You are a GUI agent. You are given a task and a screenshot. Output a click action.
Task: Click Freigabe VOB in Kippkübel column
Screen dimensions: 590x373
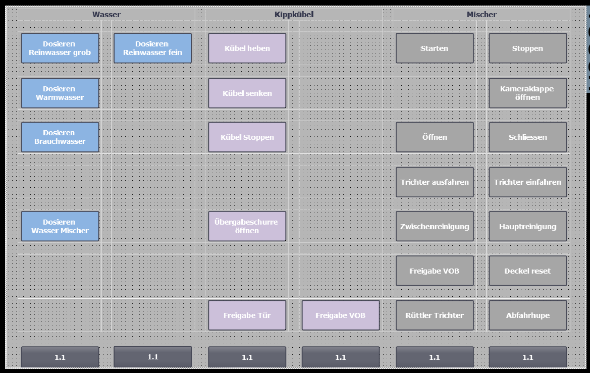pos(341,315)
